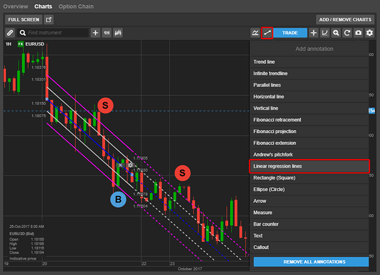Image resolution: width=380 pixels, height=275 pixels.
Task: Choose Fibonacci retracement from annotation list
Action: point(310,120)
